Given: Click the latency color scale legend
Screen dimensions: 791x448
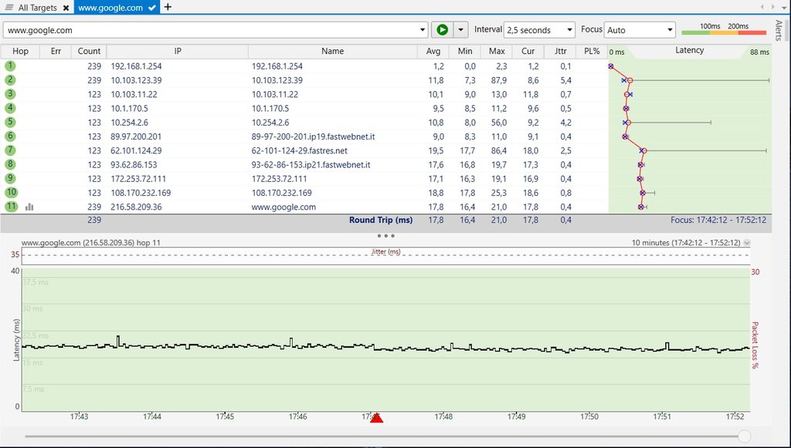Looking at the screenshot, I should point(724,30).
